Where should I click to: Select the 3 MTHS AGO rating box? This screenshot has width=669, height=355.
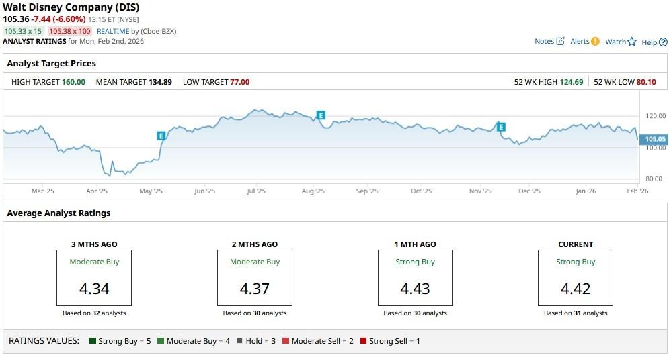tap(94, 278)
